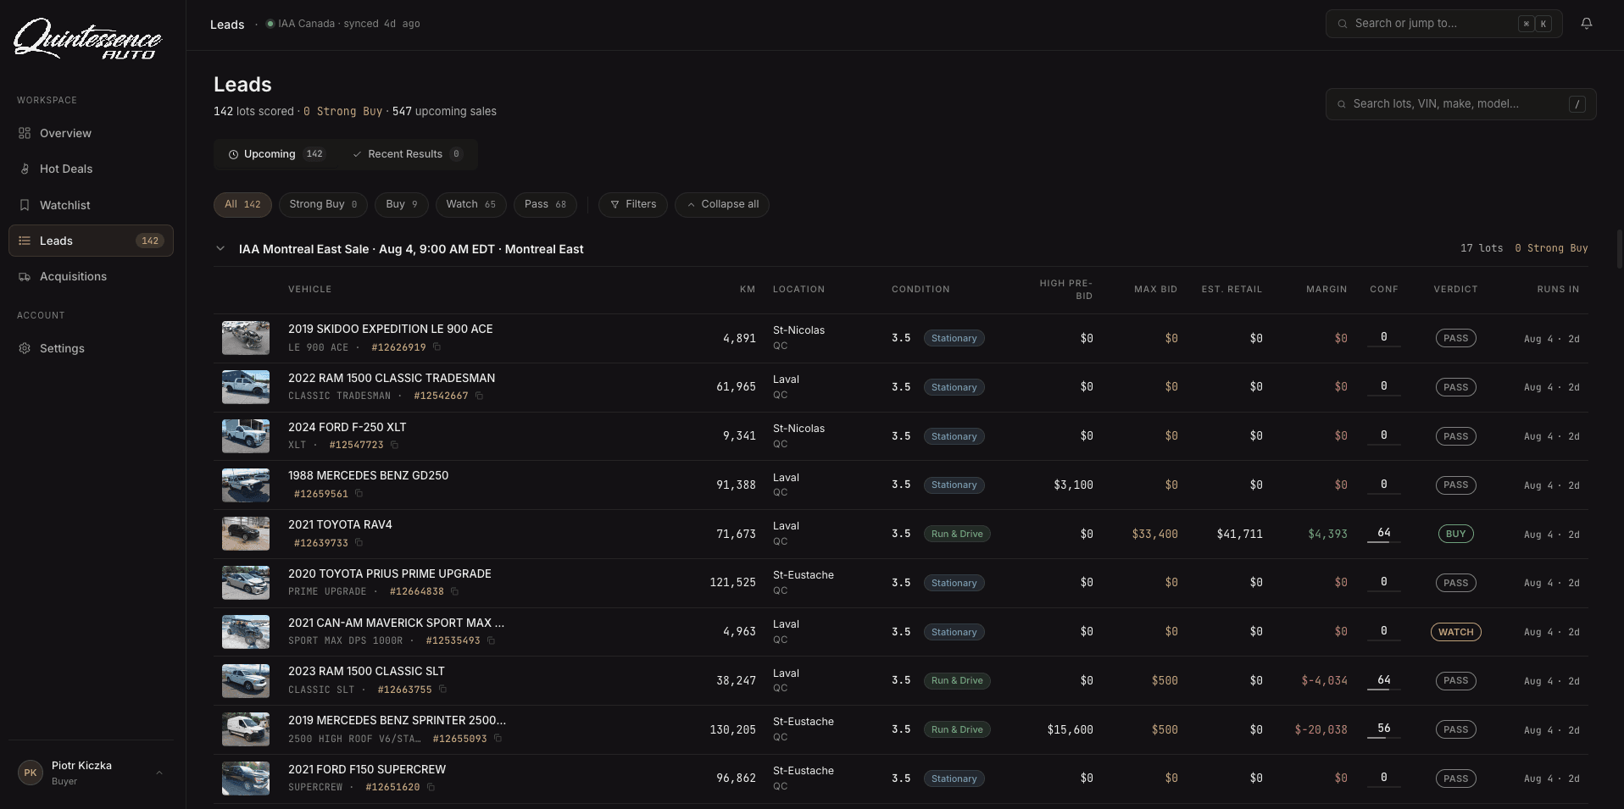Open the 2021 Toyota RAV4 thumbnail
Viewport: 1624px width, 809px height.
pyautogui.click(x=246, y=534)
